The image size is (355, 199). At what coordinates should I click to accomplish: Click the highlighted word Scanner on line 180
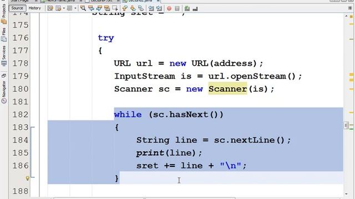[x=227, y=89]
